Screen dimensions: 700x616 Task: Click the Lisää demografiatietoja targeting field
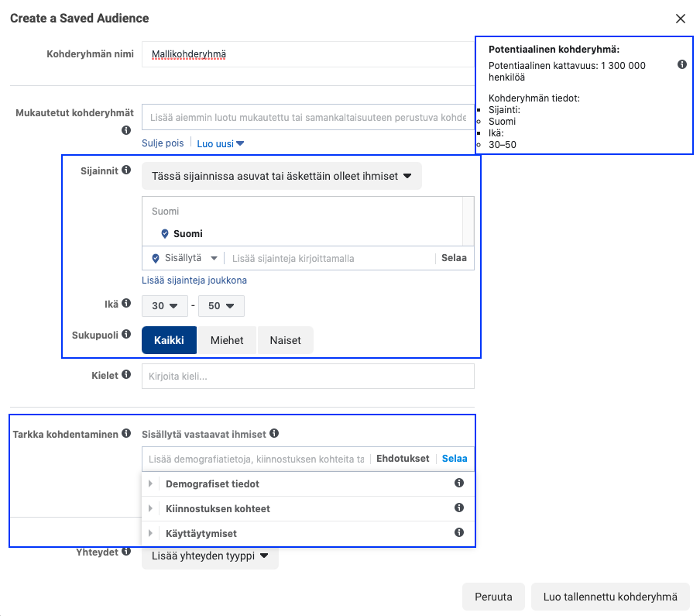pos(256,459)
